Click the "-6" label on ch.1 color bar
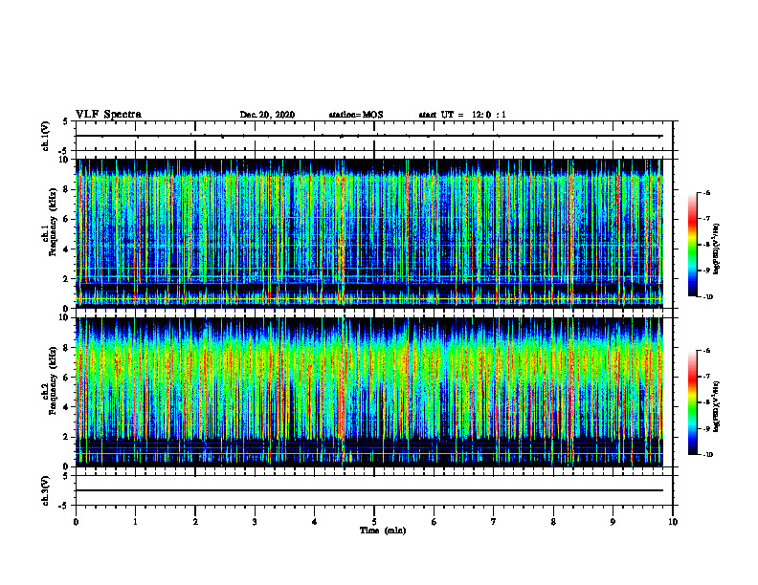This screenshot has height=585, width=758. tap(706, 193)
